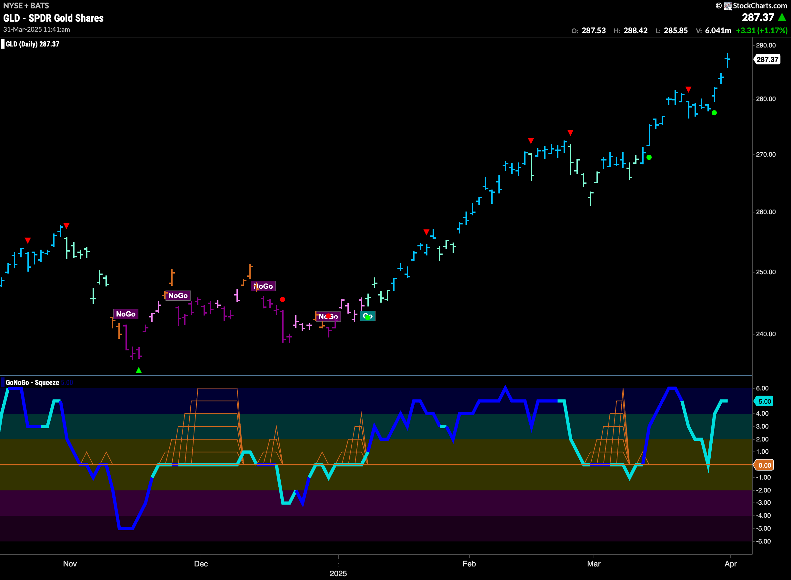Click the red triangle above the late-October high
791x580 pixels.
pos(67,226)
